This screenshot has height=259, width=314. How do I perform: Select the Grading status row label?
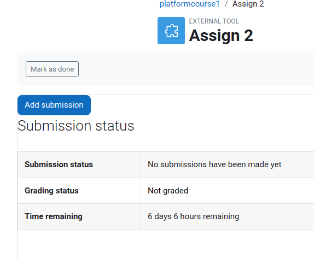[x=51, y=191]
